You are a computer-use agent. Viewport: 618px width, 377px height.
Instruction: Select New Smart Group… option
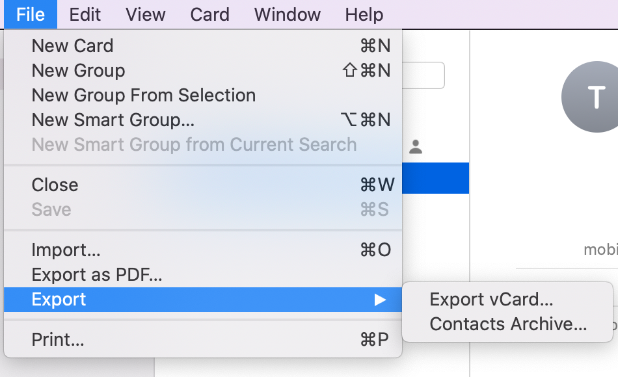click(203, 120)
